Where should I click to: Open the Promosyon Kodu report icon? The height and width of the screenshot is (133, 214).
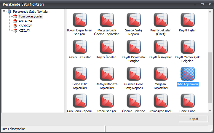[161, 101]
